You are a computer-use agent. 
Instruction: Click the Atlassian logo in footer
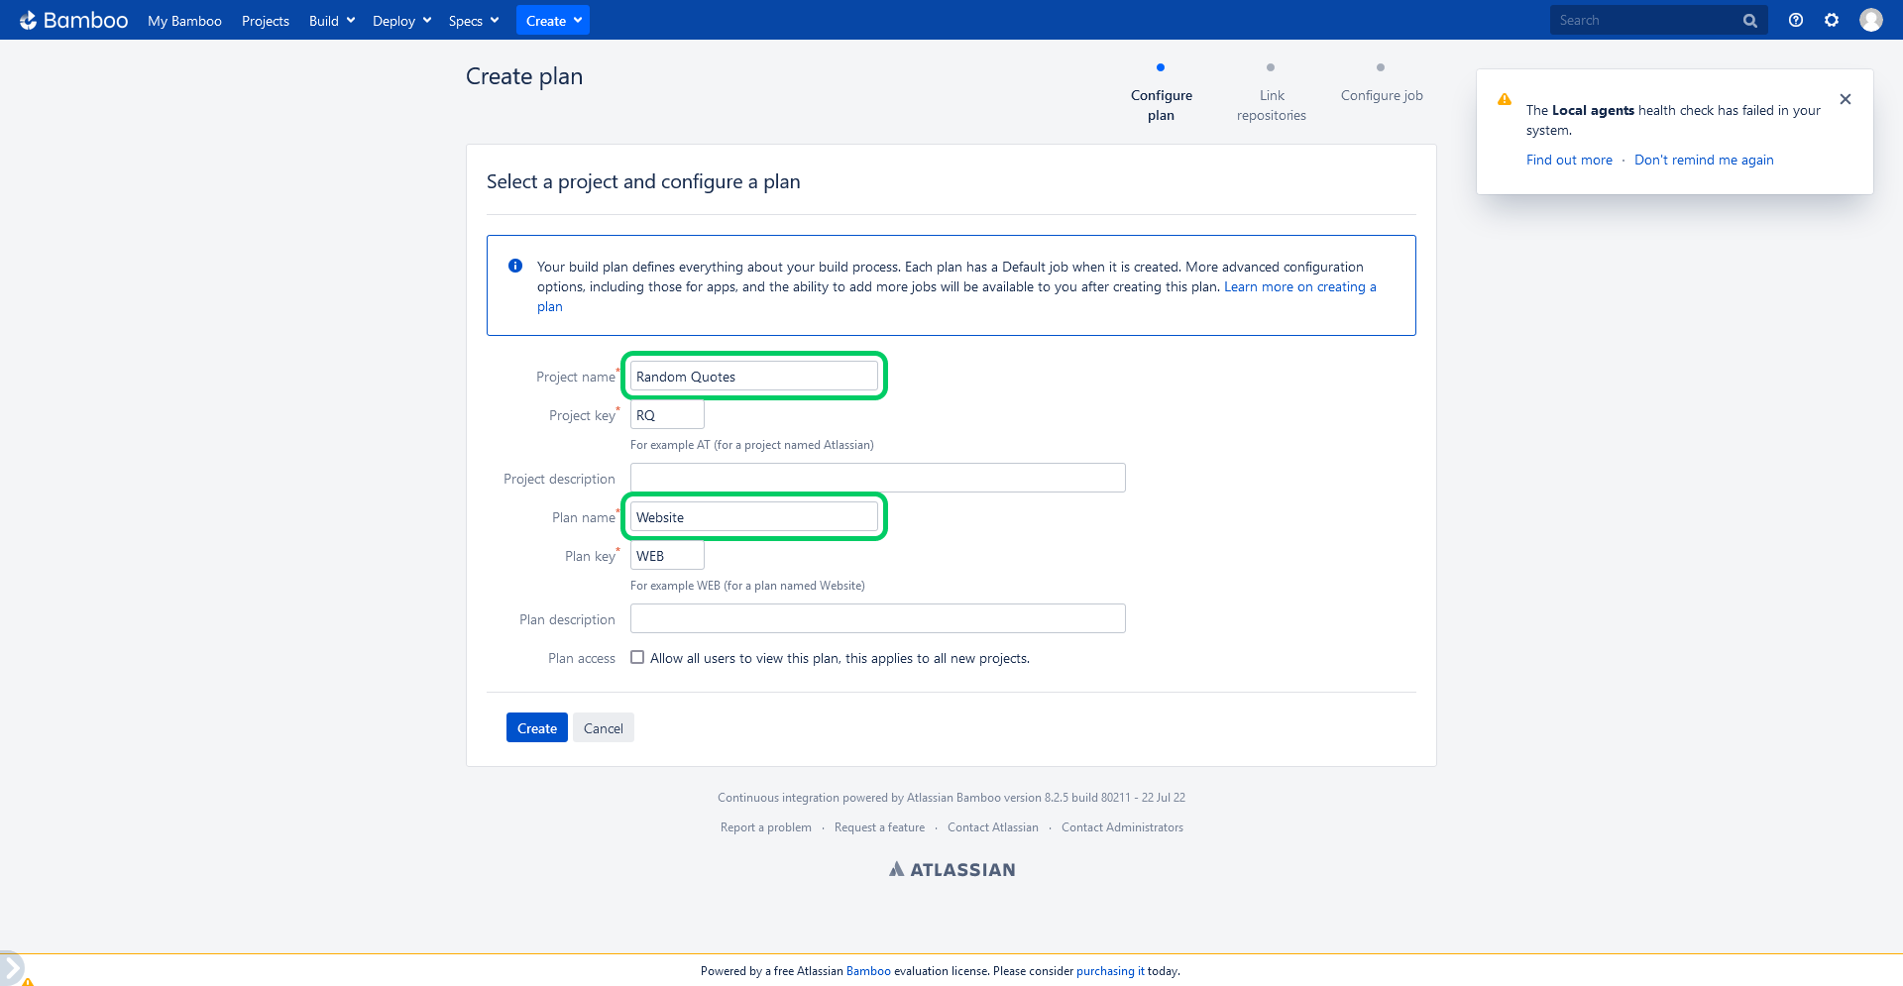click(951, 869)
